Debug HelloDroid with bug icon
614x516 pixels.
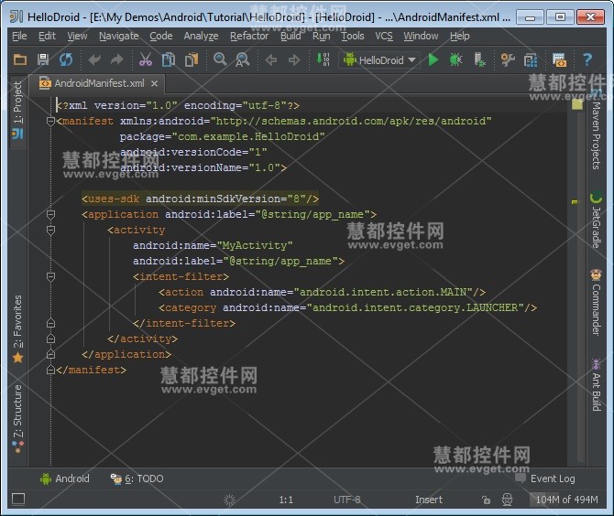pyautogui.click(x=455, y=59)
